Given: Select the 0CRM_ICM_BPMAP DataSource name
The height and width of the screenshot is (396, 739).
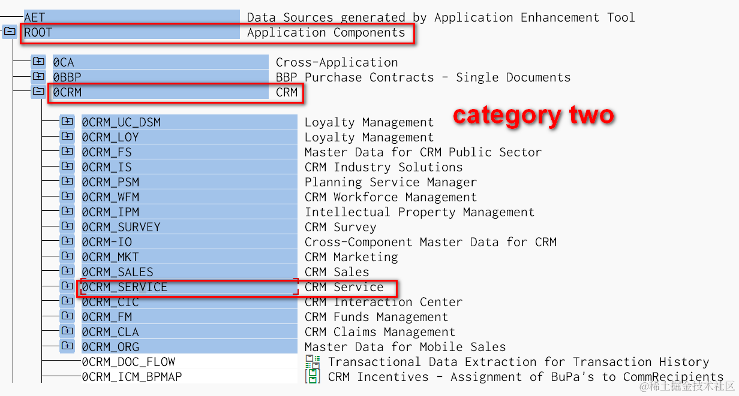Looking at the screenshot, I should coord(132,377).
